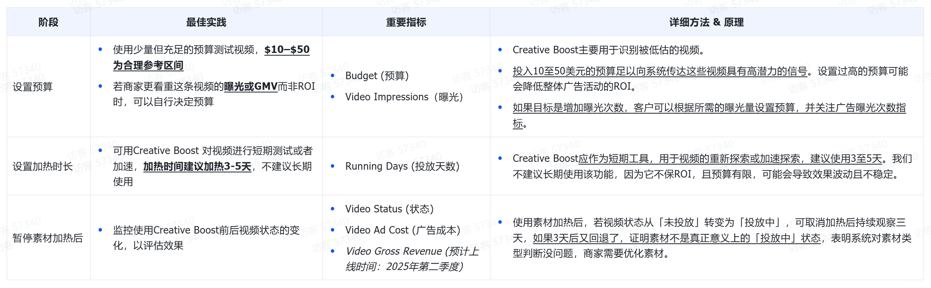
Task: Click the underlined 如果3天后又回退了 sentence
Action: [x=677, y=238]
